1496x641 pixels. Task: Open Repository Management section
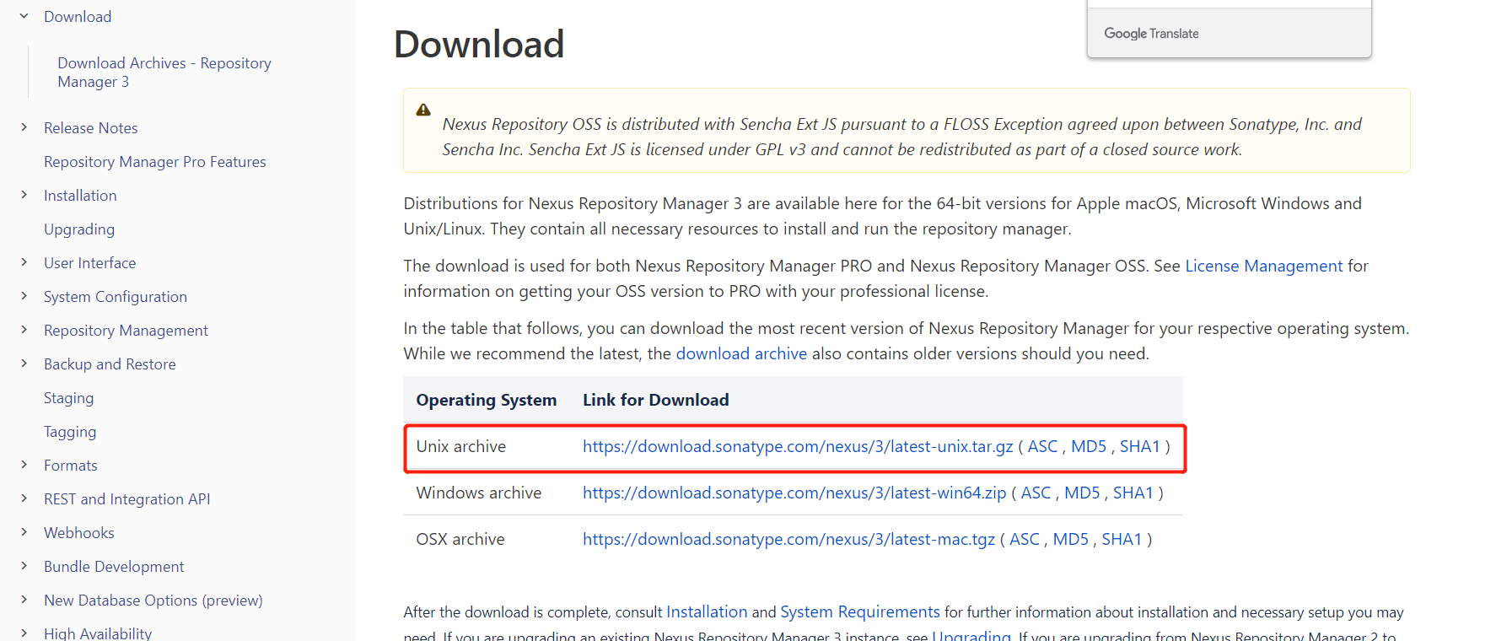click(126, 331)
